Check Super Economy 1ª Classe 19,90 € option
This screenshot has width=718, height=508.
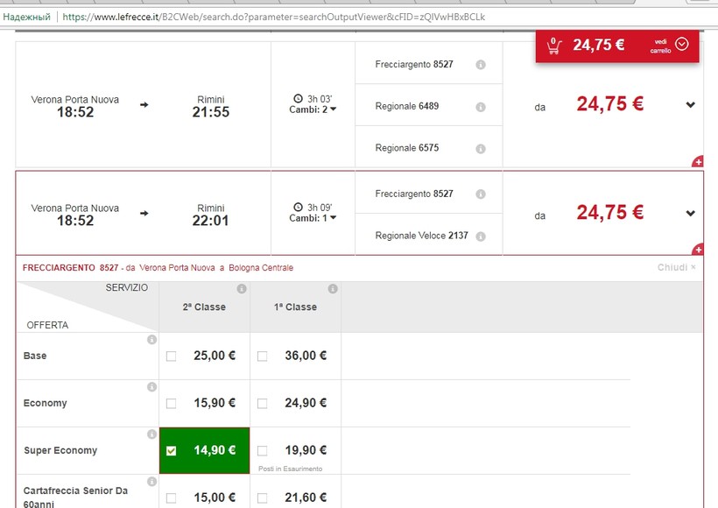pos(263,451)
